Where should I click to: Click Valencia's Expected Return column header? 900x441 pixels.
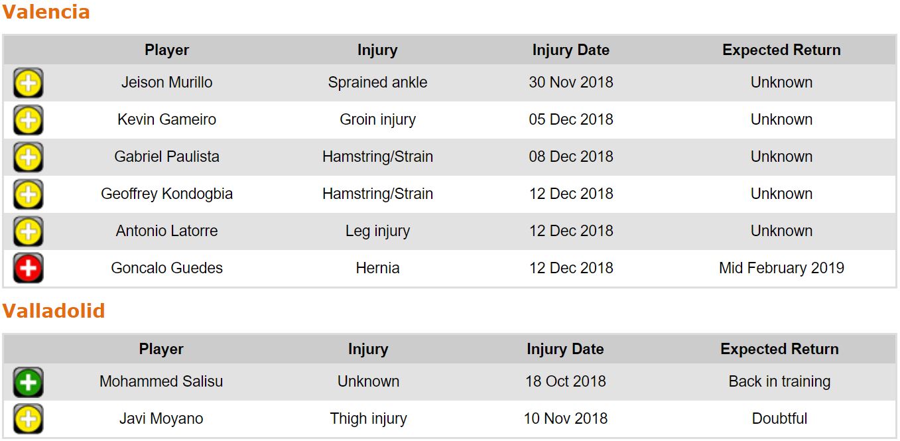[x=781, y=50]
